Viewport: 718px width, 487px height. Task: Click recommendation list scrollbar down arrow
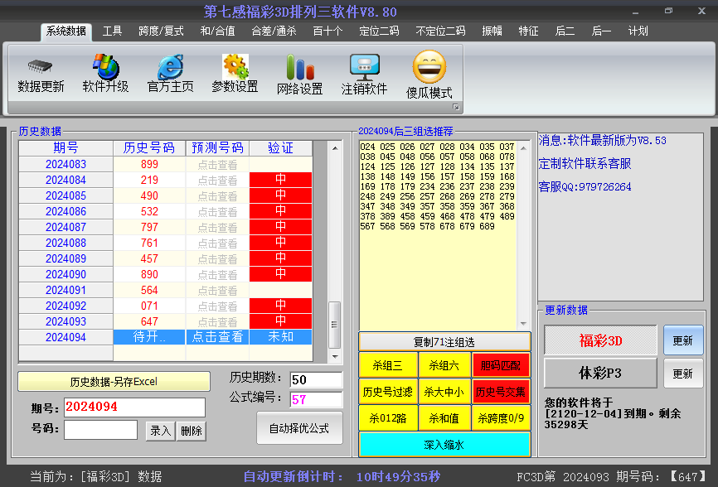[x=523, y=324]
